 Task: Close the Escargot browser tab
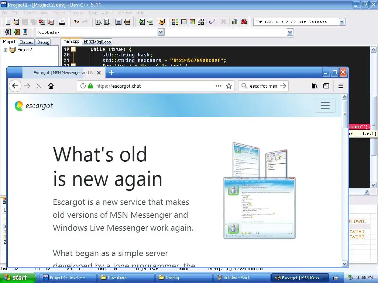click(99, 73)
